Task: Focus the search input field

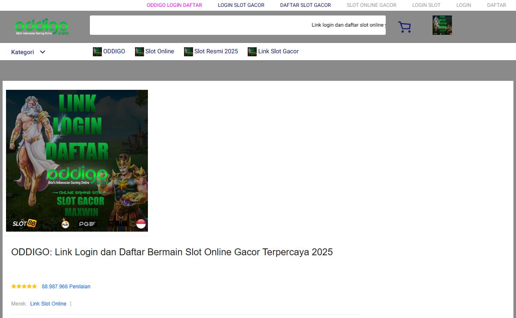Action: pyautogui.click(x=238, y=25)
